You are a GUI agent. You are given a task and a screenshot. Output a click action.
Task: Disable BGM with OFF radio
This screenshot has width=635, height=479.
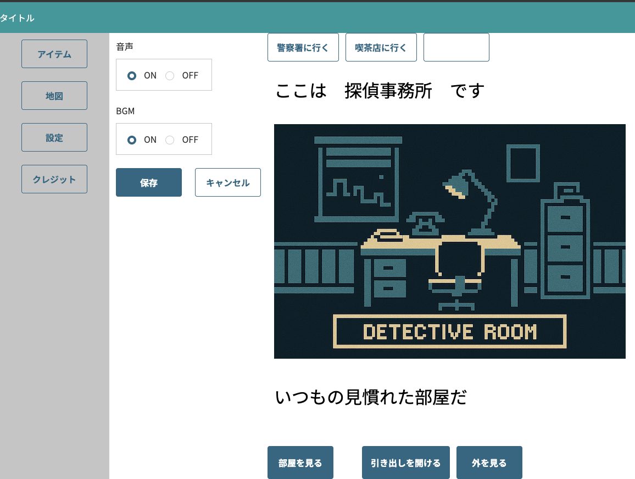(x=170, y=140)
